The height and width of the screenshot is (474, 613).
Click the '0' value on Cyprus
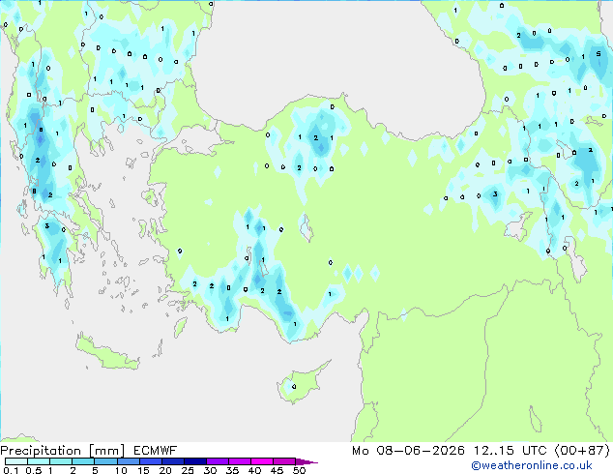pos(294,387)
